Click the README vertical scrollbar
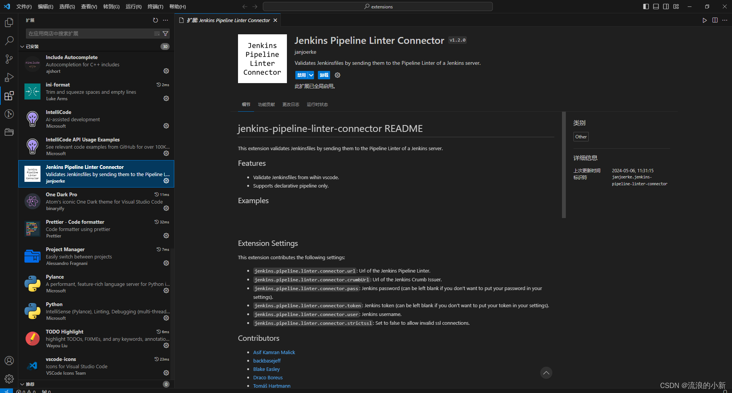Viewport: 732px width, 393px height. coord(564,165)
